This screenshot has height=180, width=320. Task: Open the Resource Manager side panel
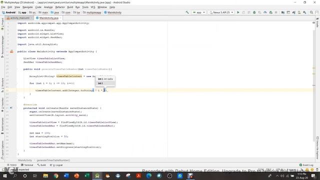pos(2,46)
